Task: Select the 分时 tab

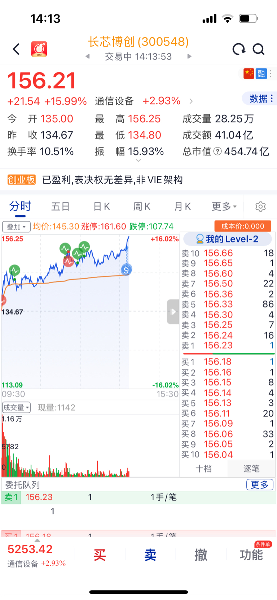Action: coord(20,206)
